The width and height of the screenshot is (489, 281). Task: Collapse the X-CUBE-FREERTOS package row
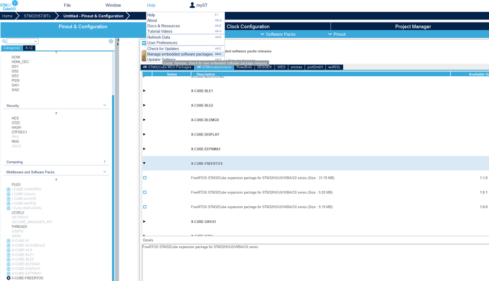point(144,163)
